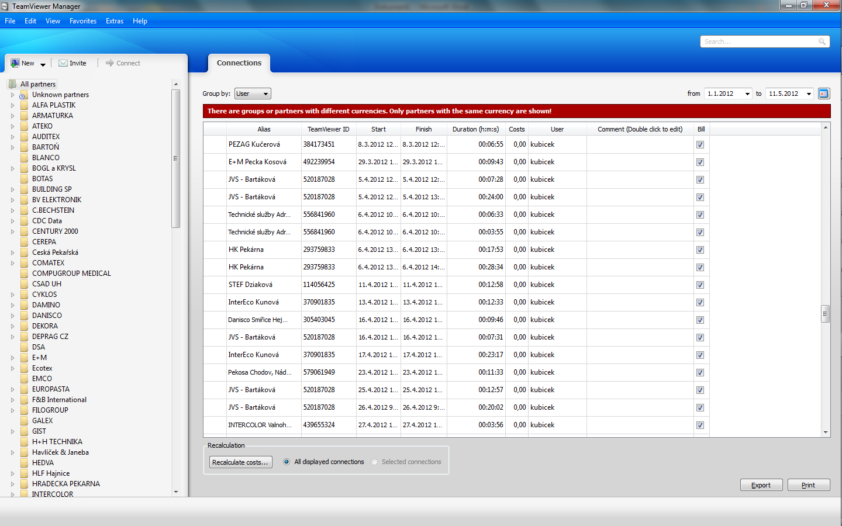
Task: Uncheck Bill for Danisco Smiřice row
Action: tap(700, 320)
